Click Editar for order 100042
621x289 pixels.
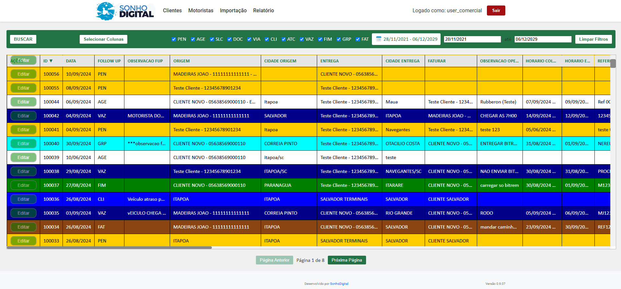pos(23,116)
